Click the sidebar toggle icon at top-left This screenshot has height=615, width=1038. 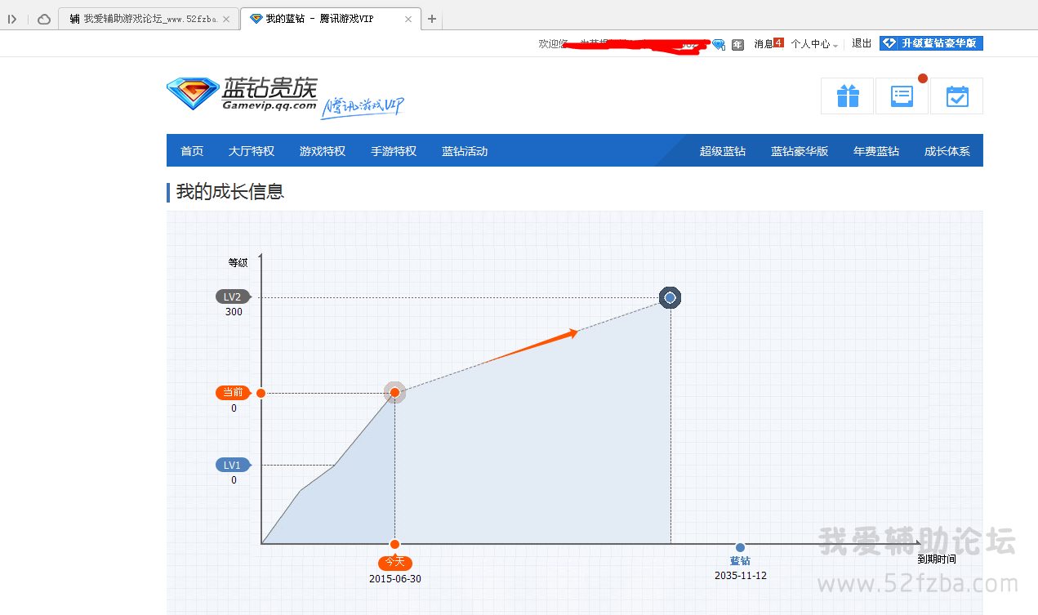click(x=12, y=19)
